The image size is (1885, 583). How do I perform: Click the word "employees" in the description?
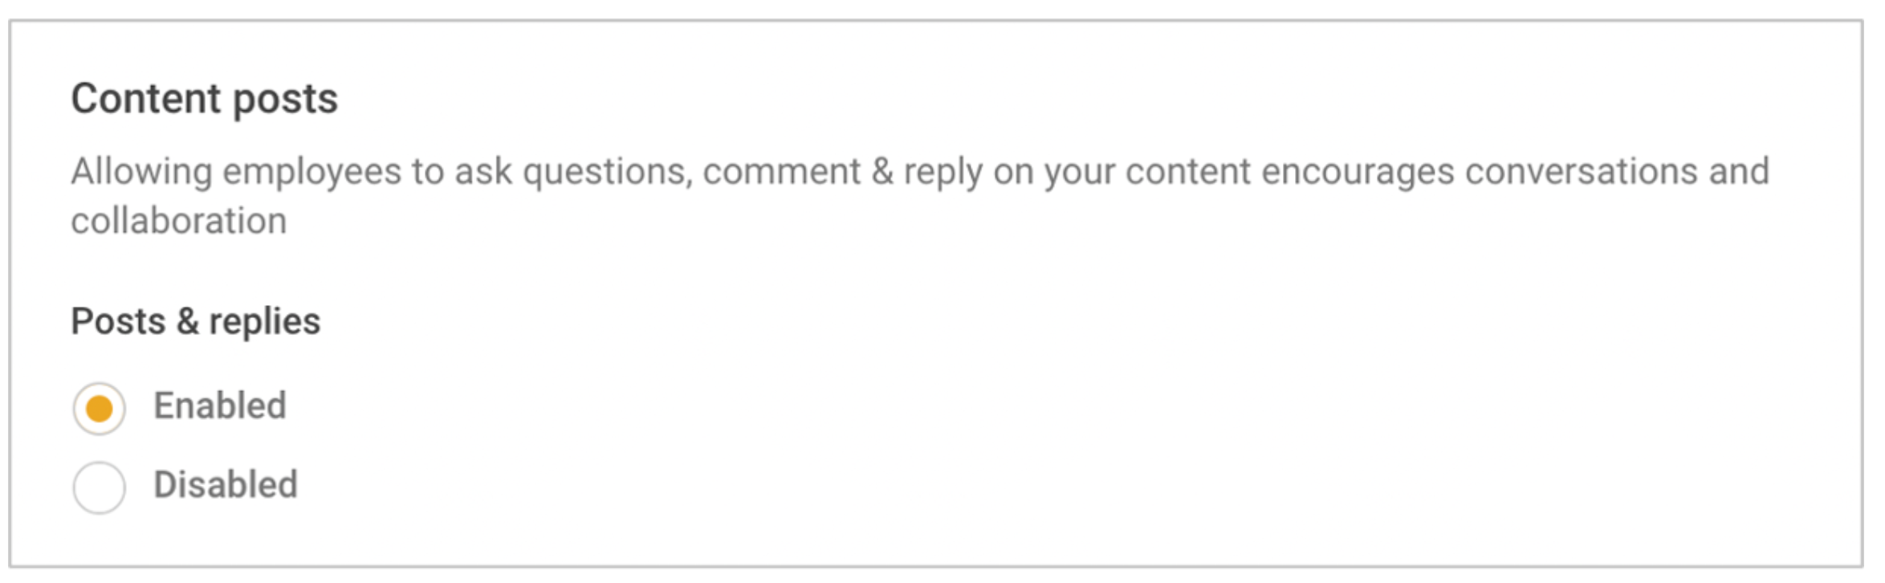click(x=311, y=172)
